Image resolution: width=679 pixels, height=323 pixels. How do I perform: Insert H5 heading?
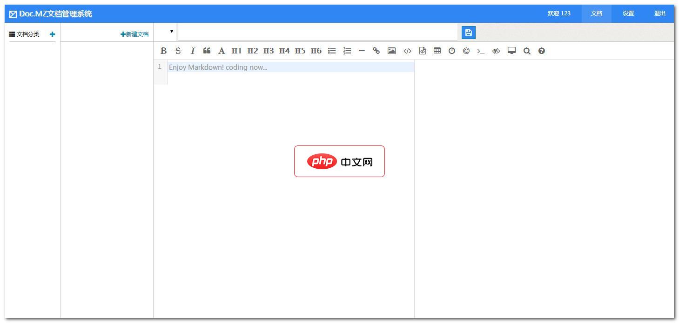[x=300, y=51]
